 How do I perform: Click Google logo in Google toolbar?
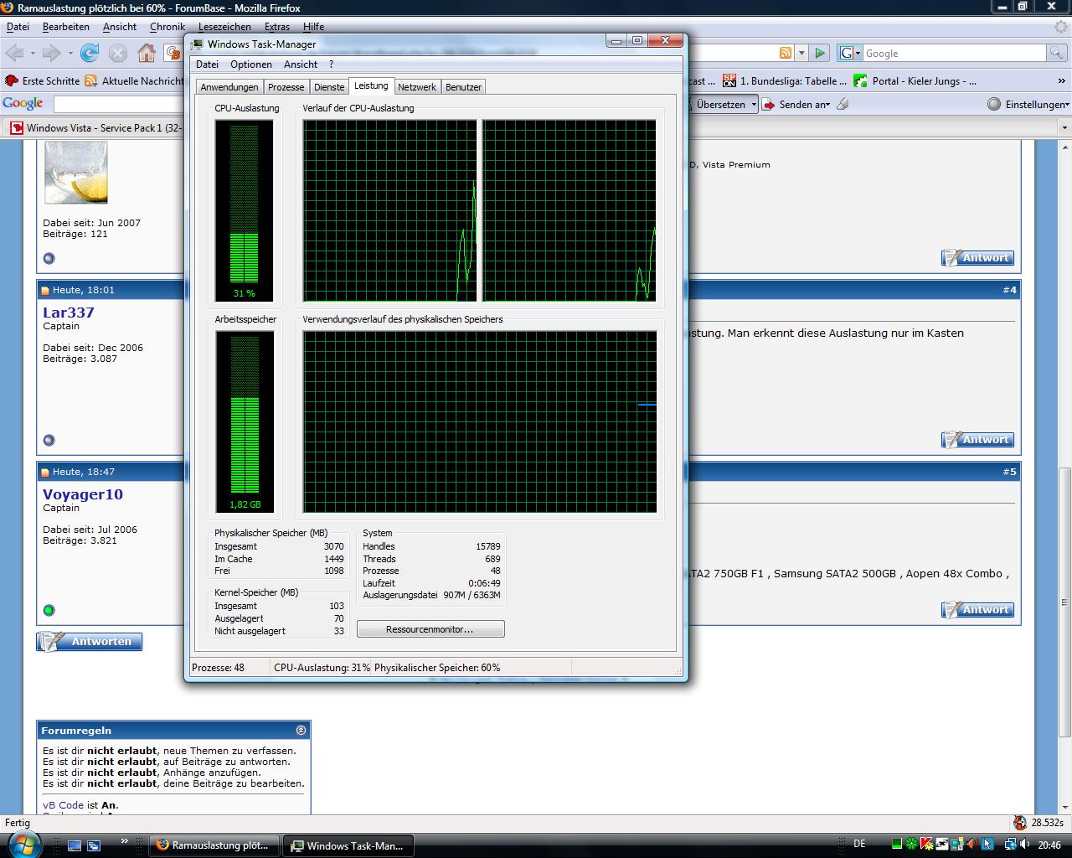click(x=23, y=103)
